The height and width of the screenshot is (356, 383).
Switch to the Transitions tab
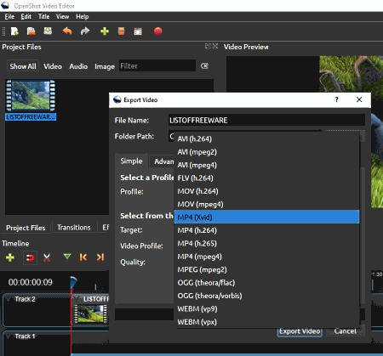[x=74, y=228]
